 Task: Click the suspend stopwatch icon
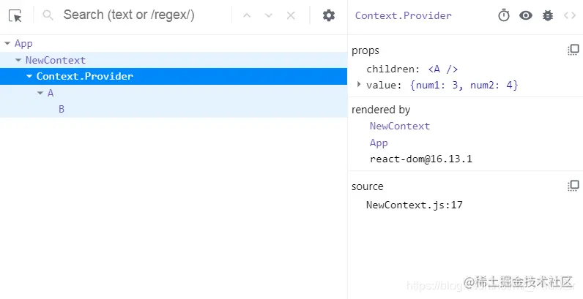[x=504, y=15]
